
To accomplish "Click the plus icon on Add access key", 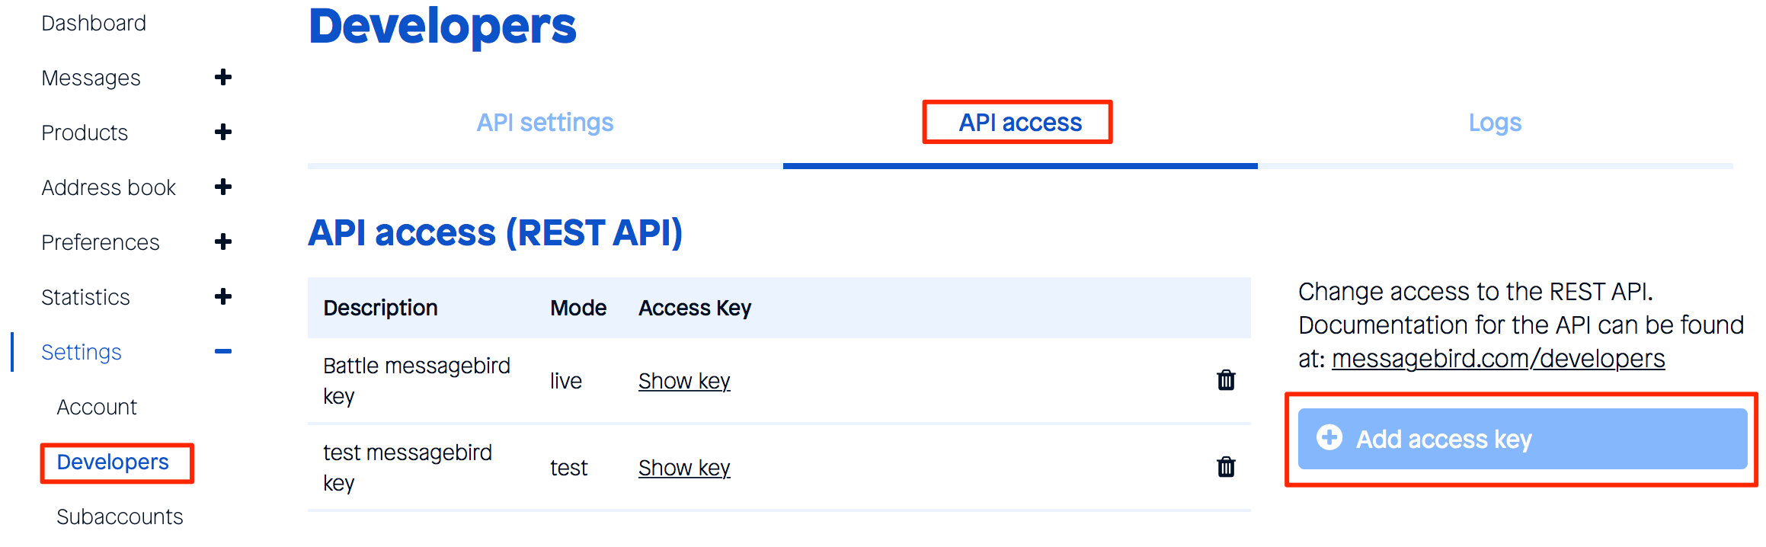I will click(1329, 437).
